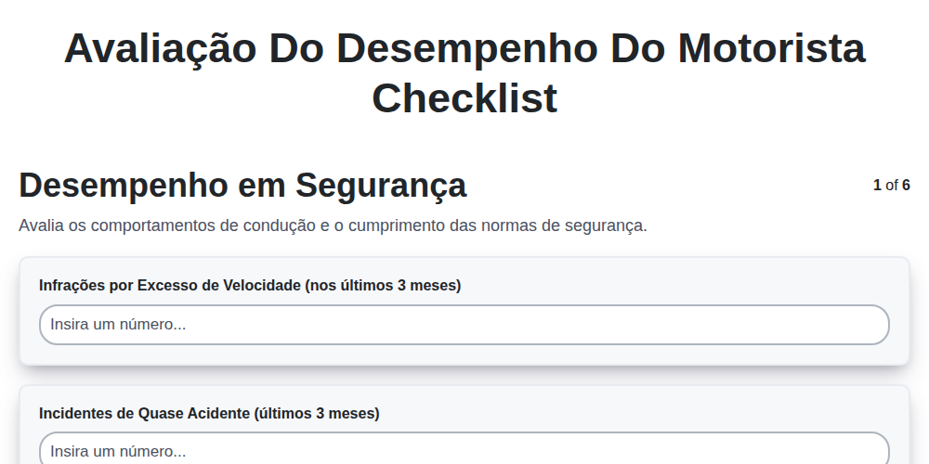Click the 'Infrações por Excesso de Velocidade' label
929x464 pixels.
click(249, 285)
